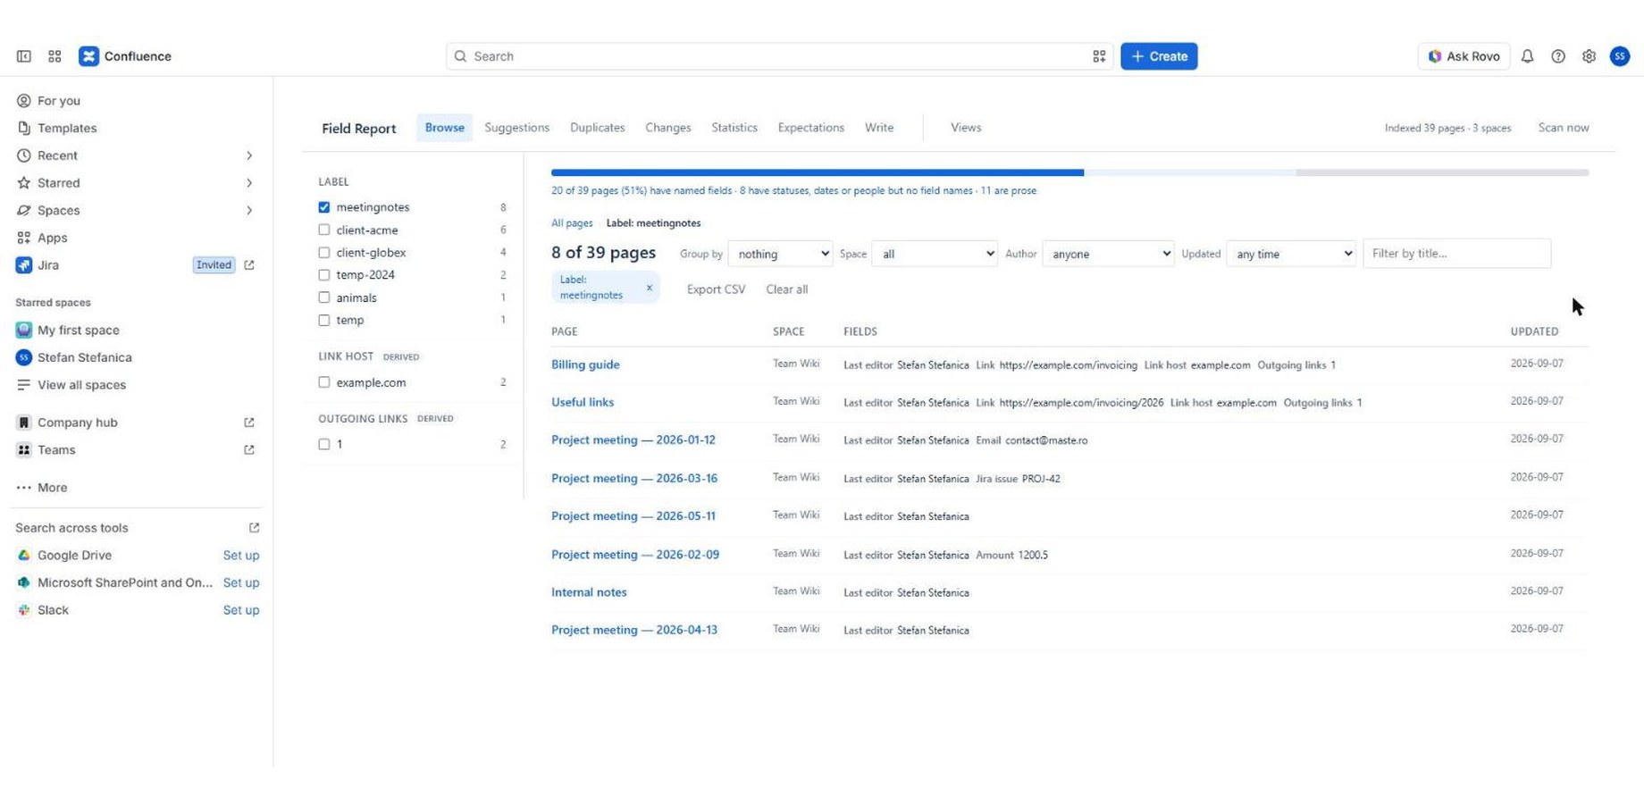This screenshot has height=804, width=1644.
Task: Open My first space icon
Action: coord(24,331)
